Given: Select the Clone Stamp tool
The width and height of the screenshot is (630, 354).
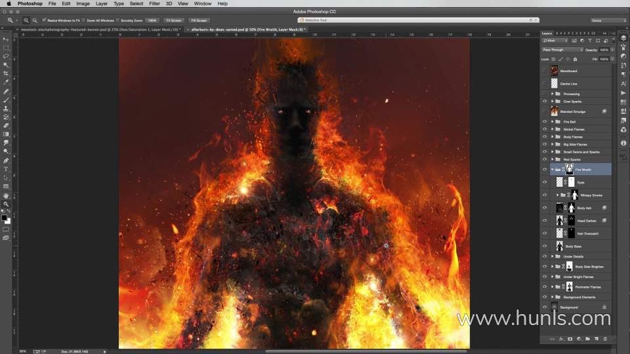Looking at the screenshot, I should click(6, 108).
